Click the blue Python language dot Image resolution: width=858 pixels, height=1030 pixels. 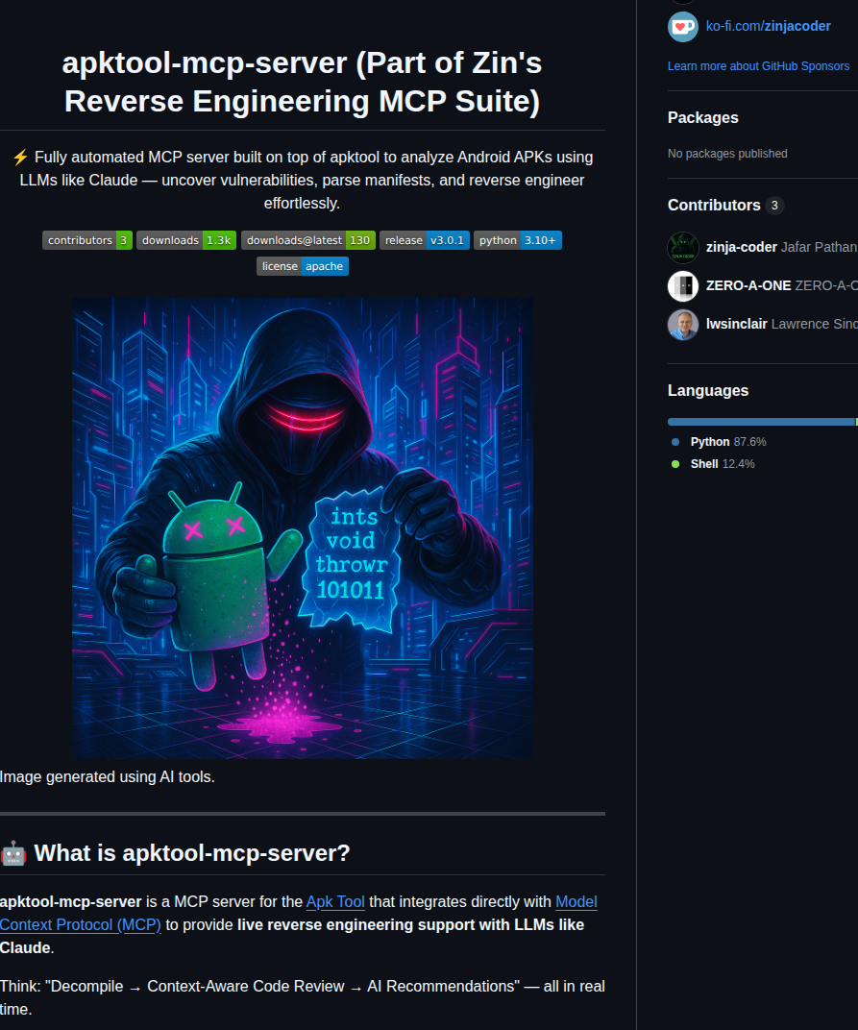pos(675,442)
